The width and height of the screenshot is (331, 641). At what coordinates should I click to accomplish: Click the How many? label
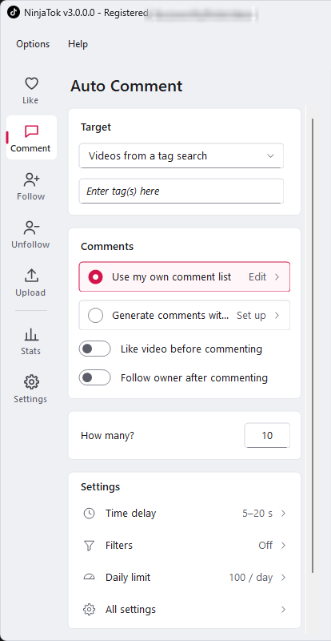107,435
